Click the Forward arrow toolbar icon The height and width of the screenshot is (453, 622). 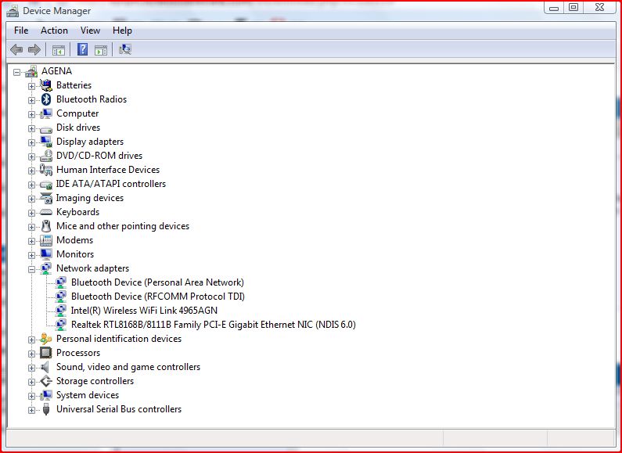[x=34, y=49]
